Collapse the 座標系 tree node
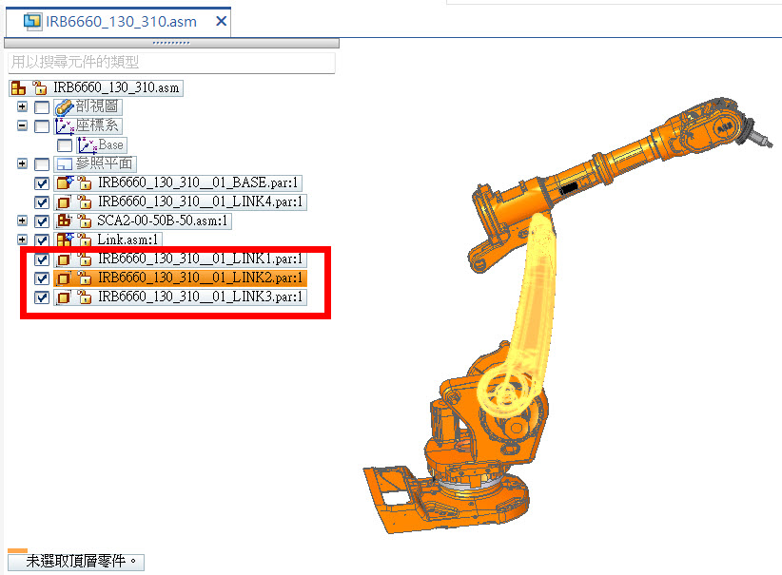This screenshot has width=782, height=575. click(22, 125)
